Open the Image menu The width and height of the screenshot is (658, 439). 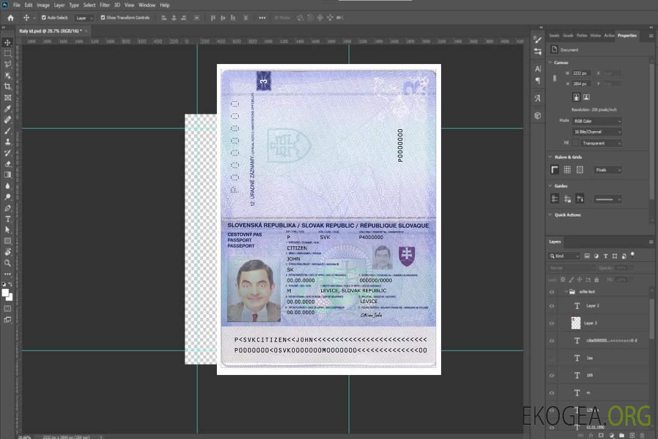43,5
